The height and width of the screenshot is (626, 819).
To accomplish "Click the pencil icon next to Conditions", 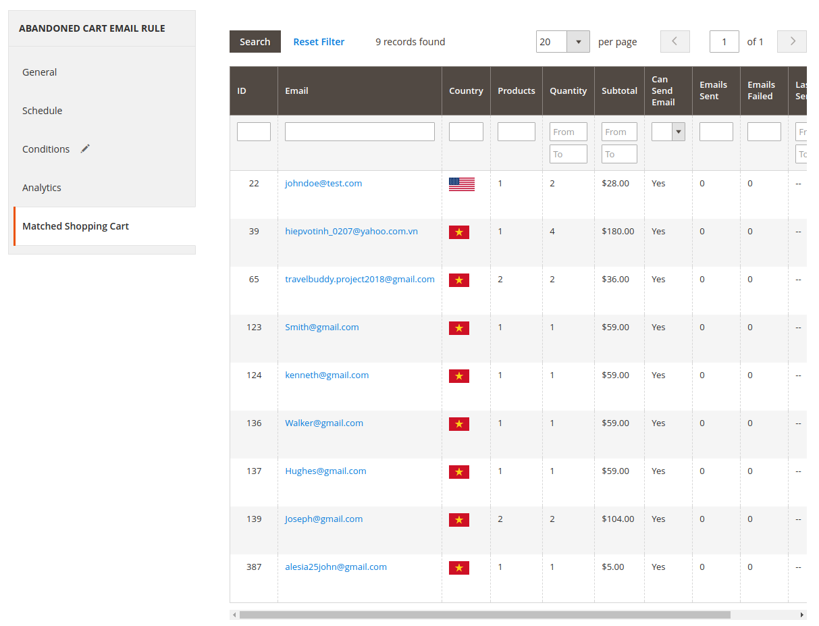I will click(x=85, y=149).
